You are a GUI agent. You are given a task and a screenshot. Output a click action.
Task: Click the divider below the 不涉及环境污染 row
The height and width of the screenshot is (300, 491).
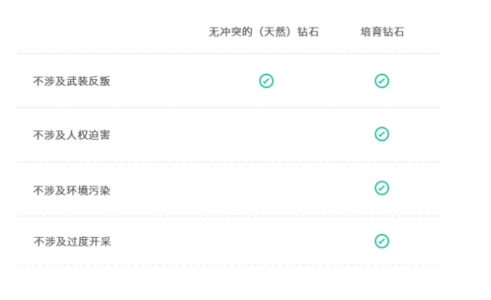(229, 216)
